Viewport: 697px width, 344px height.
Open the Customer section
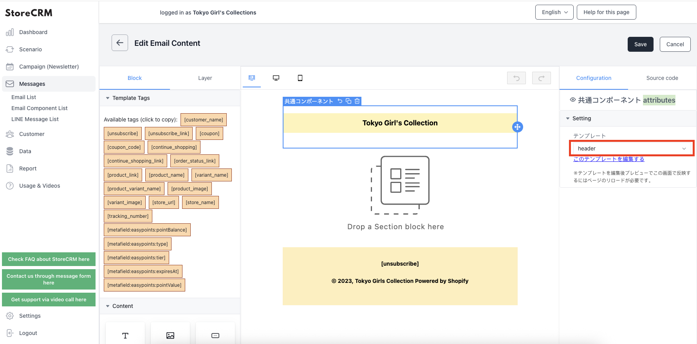[x=32, y=134]
